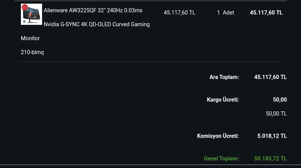Click the commission amount 5.018,12 TL
The height and width of the screenshot is (168, 301).
[x=272, y=136]
